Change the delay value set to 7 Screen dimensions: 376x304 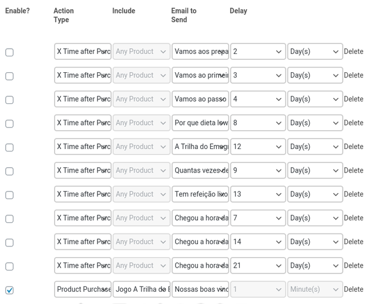click(x=258, y=218)
